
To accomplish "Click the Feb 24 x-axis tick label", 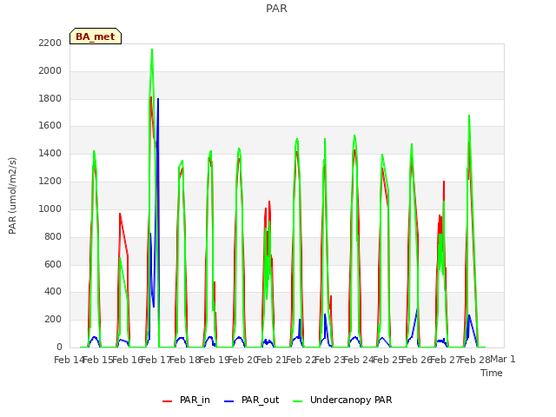I will tap(359, 360).
